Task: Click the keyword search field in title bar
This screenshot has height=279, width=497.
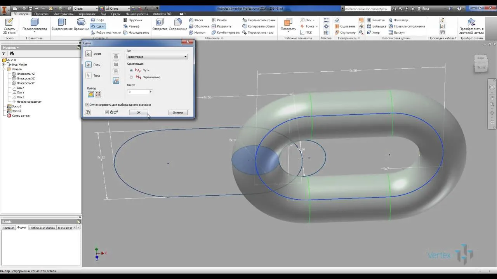Action: (x=368, y=8)
